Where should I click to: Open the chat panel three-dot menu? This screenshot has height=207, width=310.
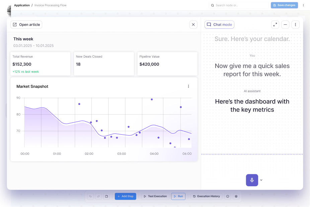coord(295,24)
